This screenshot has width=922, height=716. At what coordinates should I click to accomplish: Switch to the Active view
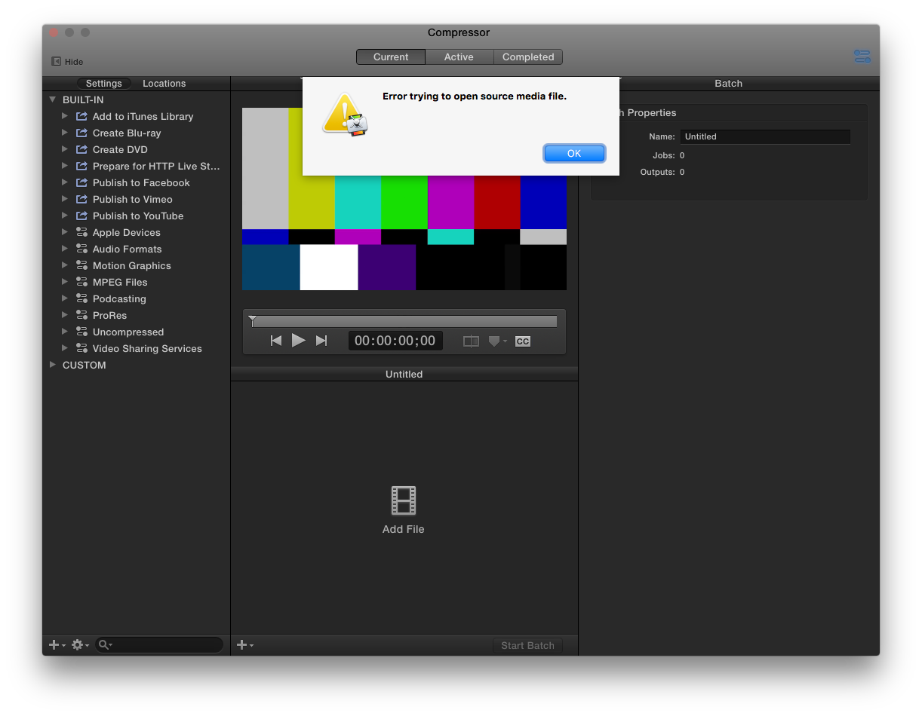pyautogui.click(x=459, y=57)
